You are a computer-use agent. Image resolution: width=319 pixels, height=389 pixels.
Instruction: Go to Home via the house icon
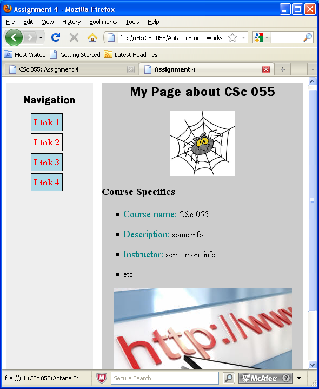pos(92,38)
